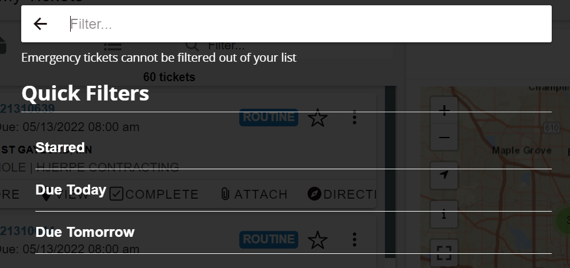Image resolution: width=570 pixels, height=268 pixels.
Task: Focus the Filter... overlay input field
Action: (309, 24)
